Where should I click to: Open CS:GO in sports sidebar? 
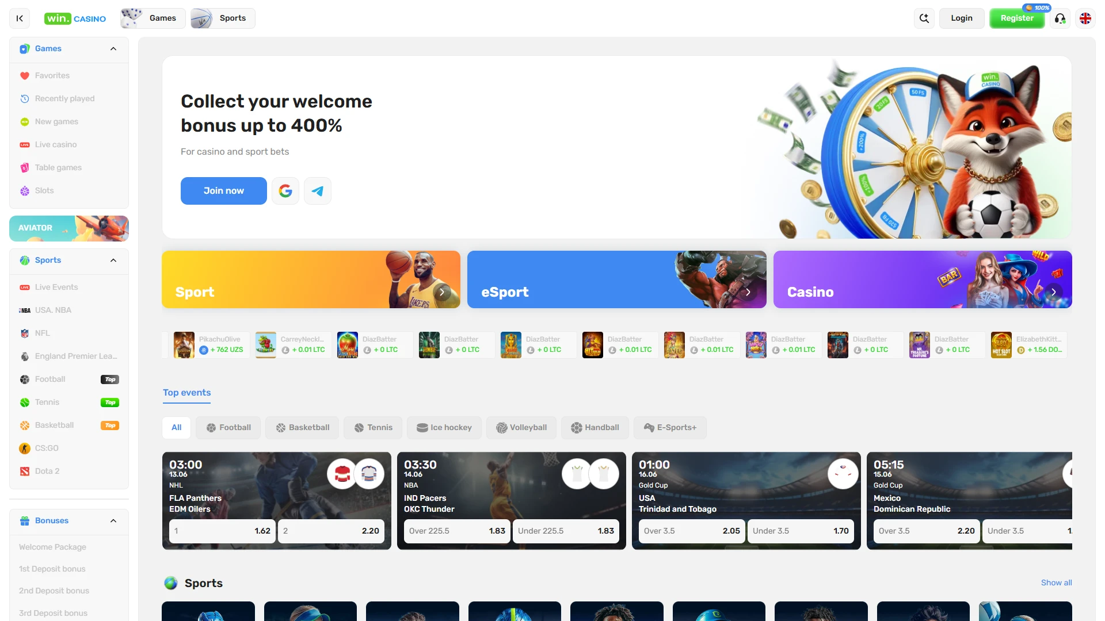pos(46,448)
